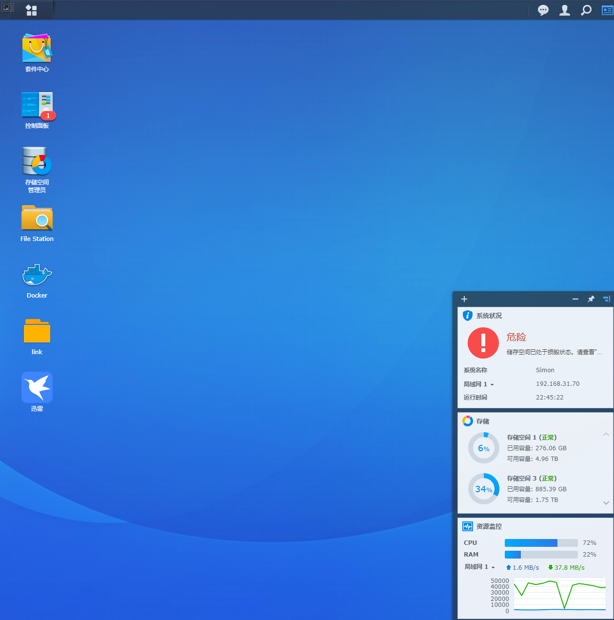614x620 pixels.
Task: Show previous volume with the up chevron
Action: [x=606, y=434]
